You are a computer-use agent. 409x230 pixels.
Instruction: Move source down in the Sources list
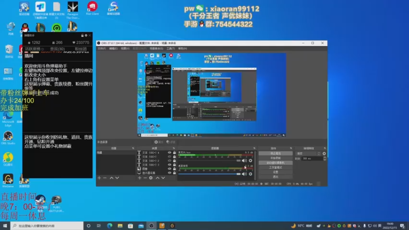(163, 178)
